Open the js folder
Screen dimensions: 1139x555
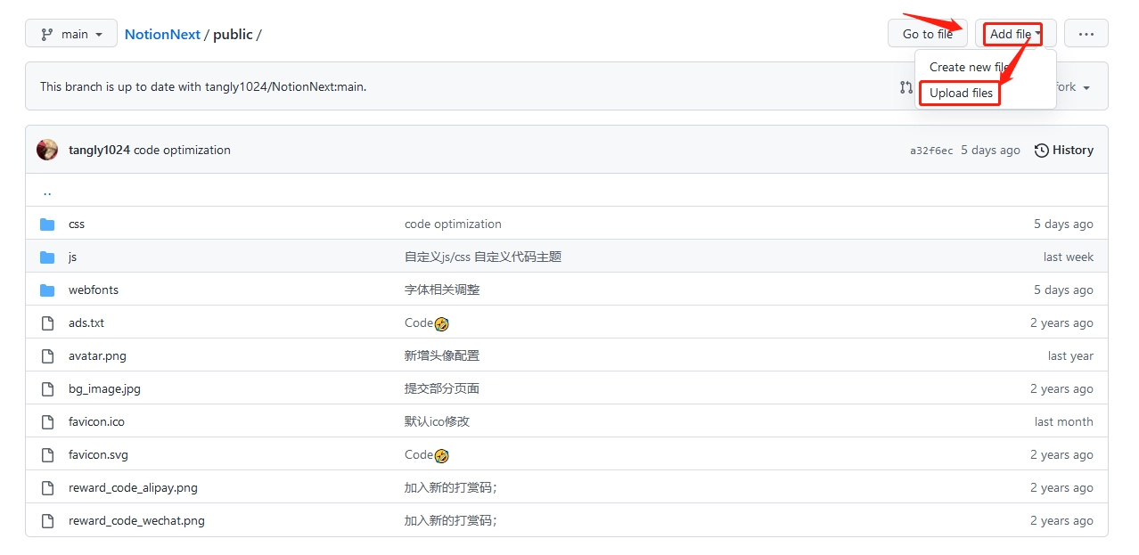pos(72,257)
